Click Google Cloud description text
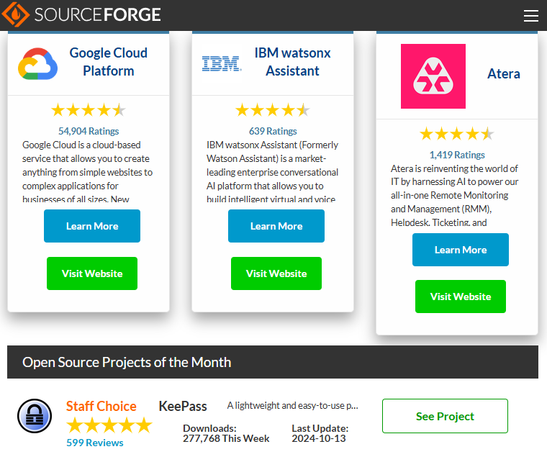This screenshot has height=457, width=547. (88, 171)
